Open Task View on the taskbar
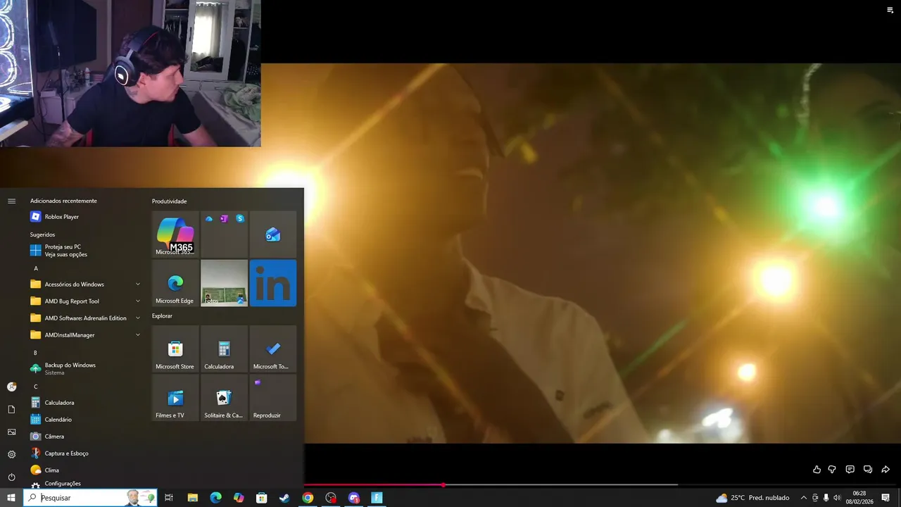 click(x=169, y=498)
